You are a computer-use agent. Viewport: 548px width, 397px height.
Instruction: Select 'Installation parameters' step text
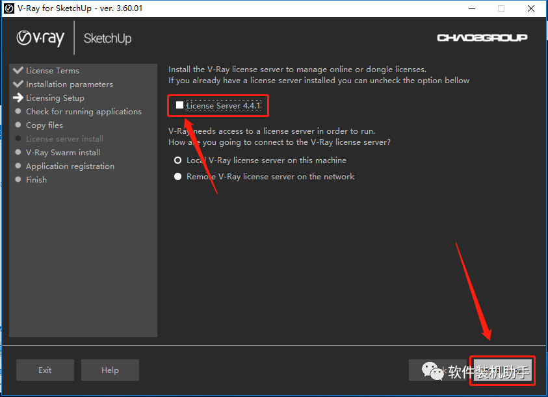pyautogui.click(x=70, y=84)
